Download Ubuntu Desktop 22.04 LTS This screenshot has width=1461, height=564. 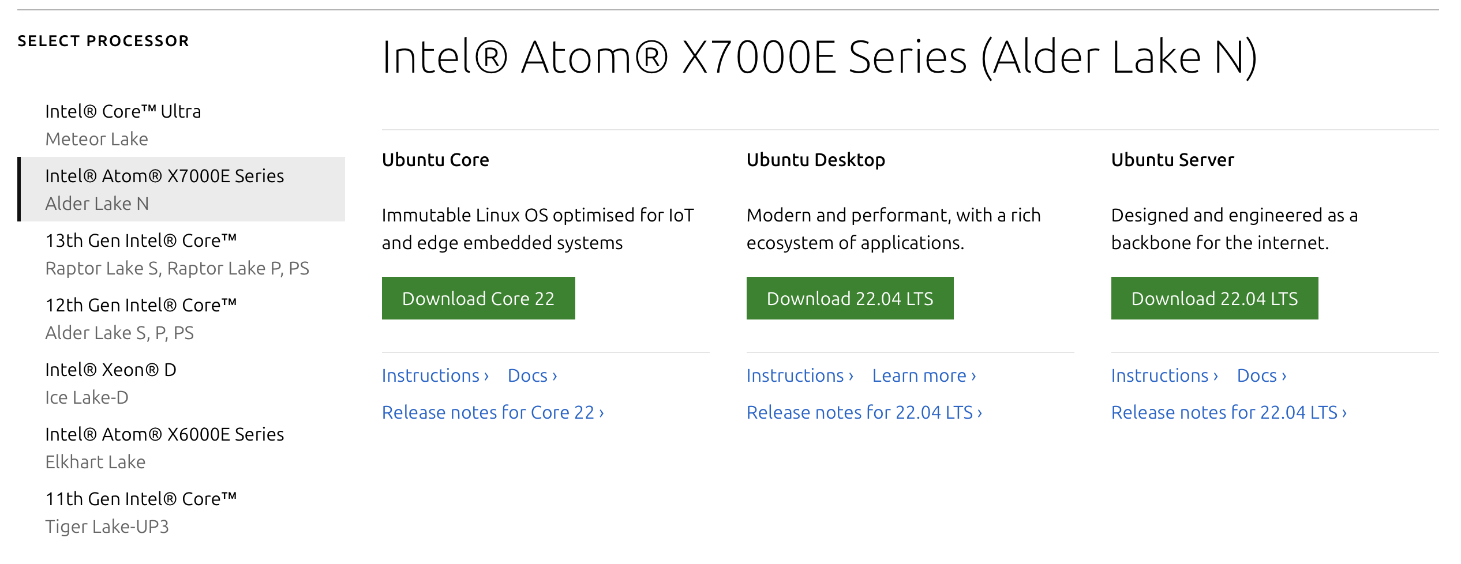(x=849, y=298)
